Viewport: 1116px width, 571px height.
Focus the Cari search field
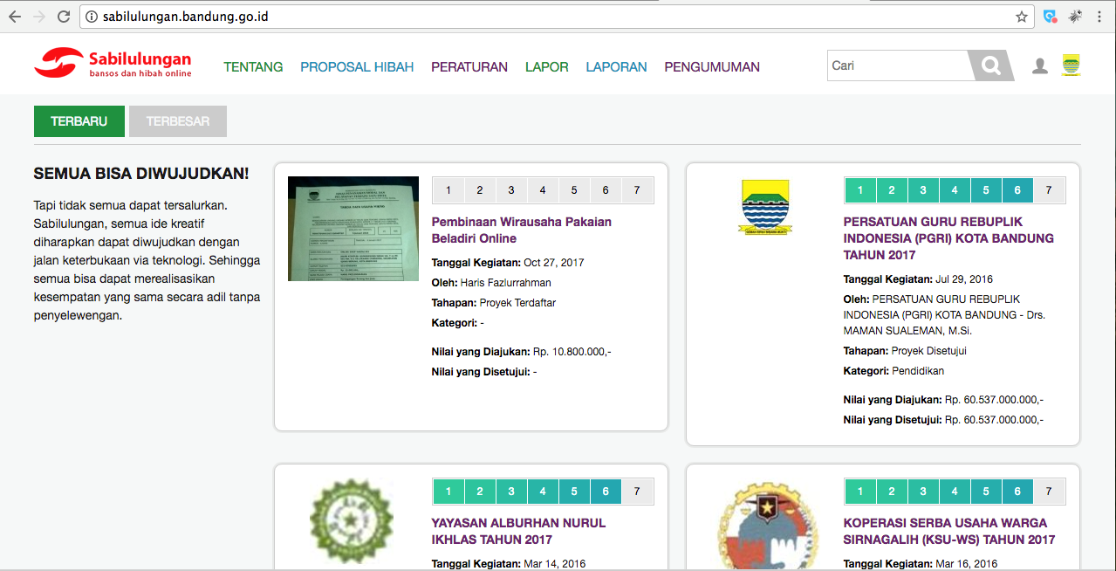[x=898, y=65]
